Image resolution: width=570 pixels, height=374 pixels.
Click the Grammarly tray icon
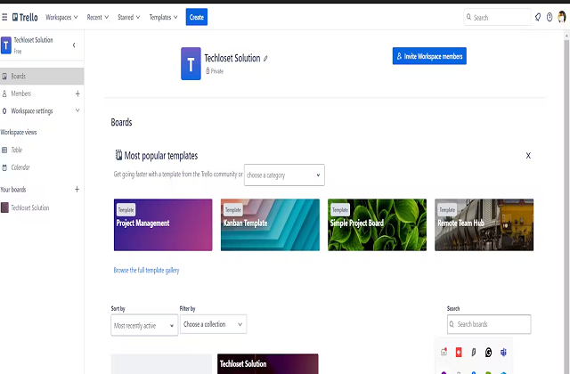pyautogui.click(x=488, y=353)
